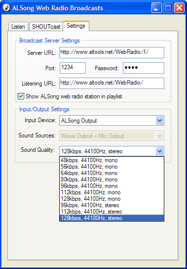Click the Password input field
This screenshot has width=187, height=269.
[144, 68]
